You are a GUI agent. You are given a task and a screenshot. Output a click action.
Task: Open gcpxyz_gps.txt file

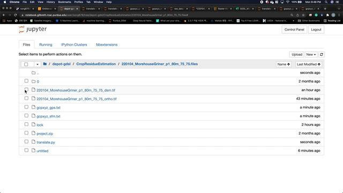pyautogui.click(x=48, y=108)
